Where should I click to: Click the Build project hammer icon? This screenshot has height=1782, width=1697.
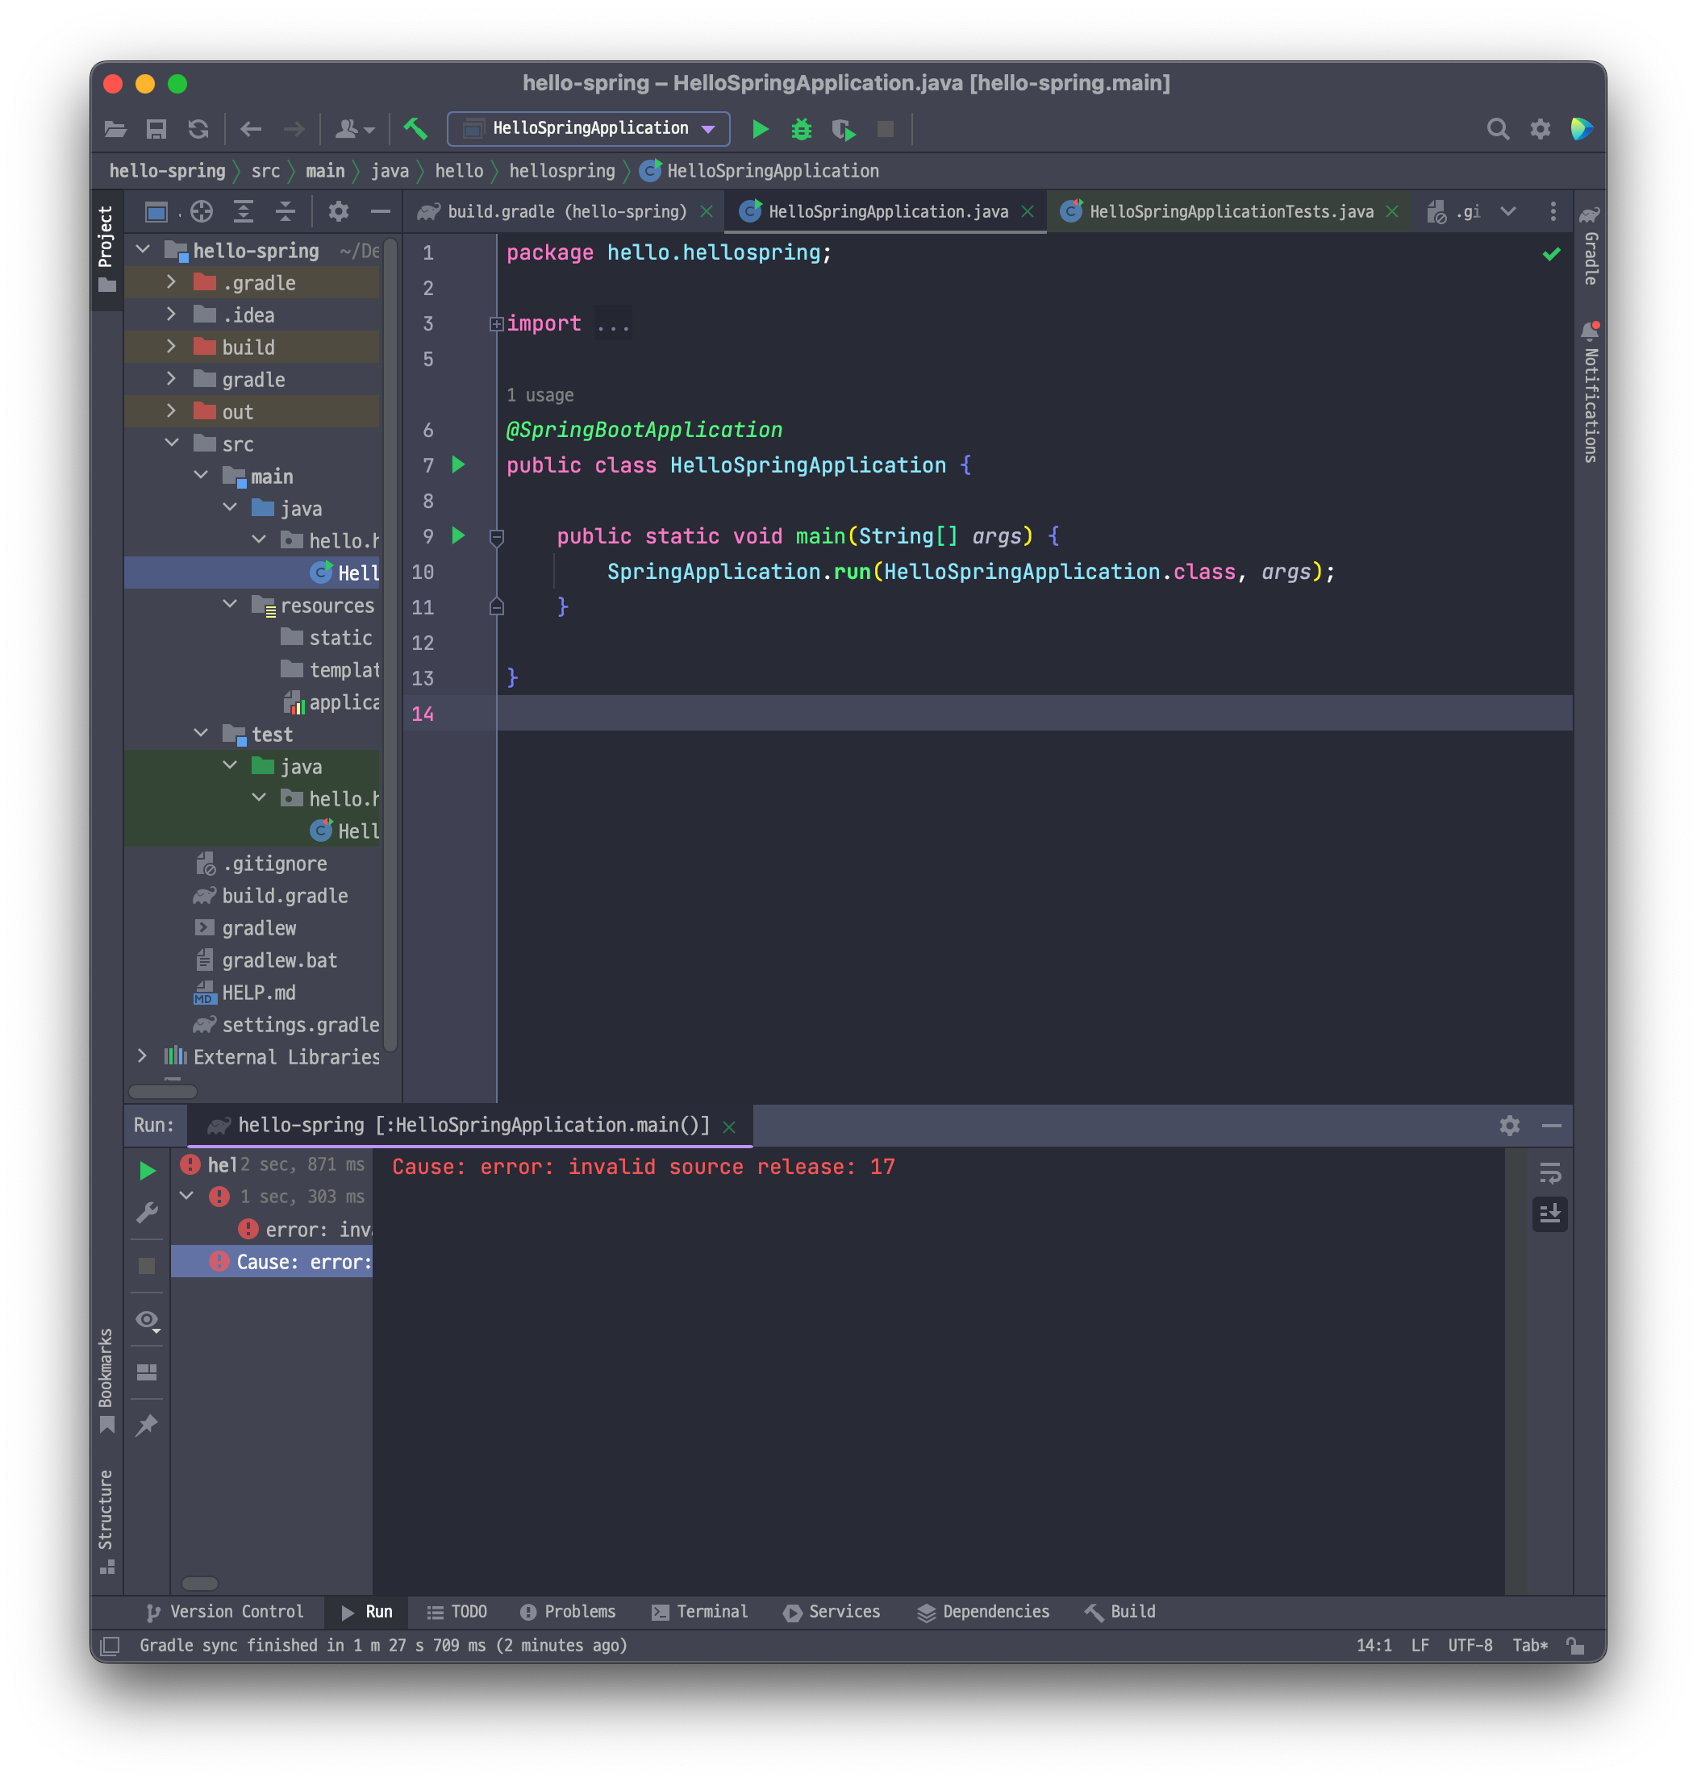(x=415, y=129)
